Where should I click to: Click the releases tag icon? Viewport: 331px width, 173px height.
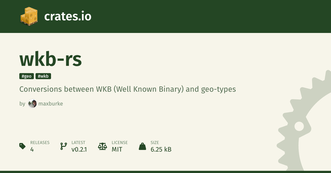click(x=23, y=146)
